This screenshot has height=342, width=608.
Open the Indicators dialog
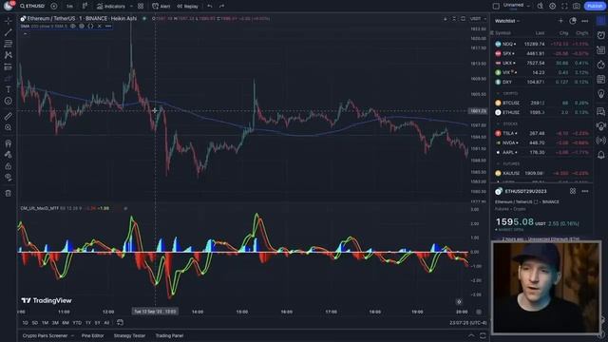tap(111, 7)
